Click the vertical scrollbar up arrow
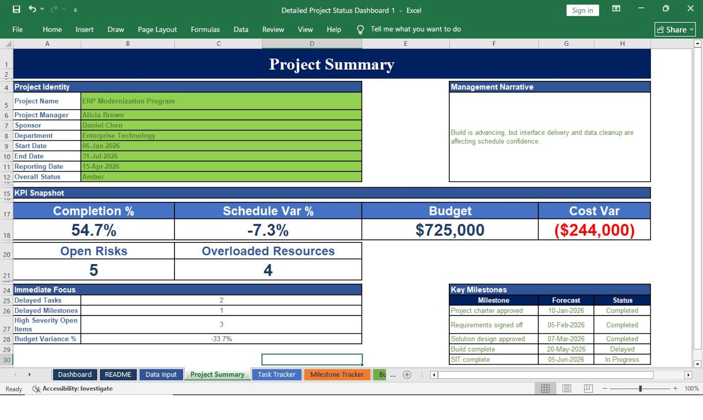This screenshot has height=420, width=703. (x=697, y=43)
